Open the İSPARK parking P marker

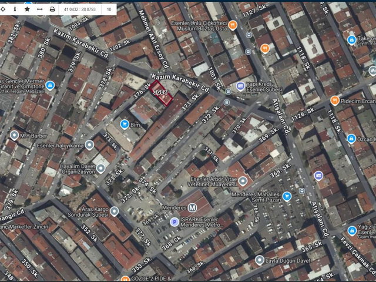click(174, 222)
